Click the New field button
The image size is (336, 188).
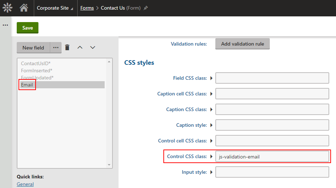[33, 48]
